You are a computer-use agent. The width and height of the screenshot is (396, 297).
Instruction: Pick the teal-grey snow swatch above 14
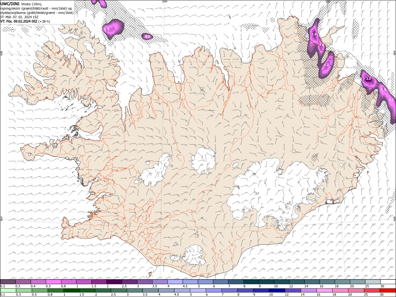[312, 282]
